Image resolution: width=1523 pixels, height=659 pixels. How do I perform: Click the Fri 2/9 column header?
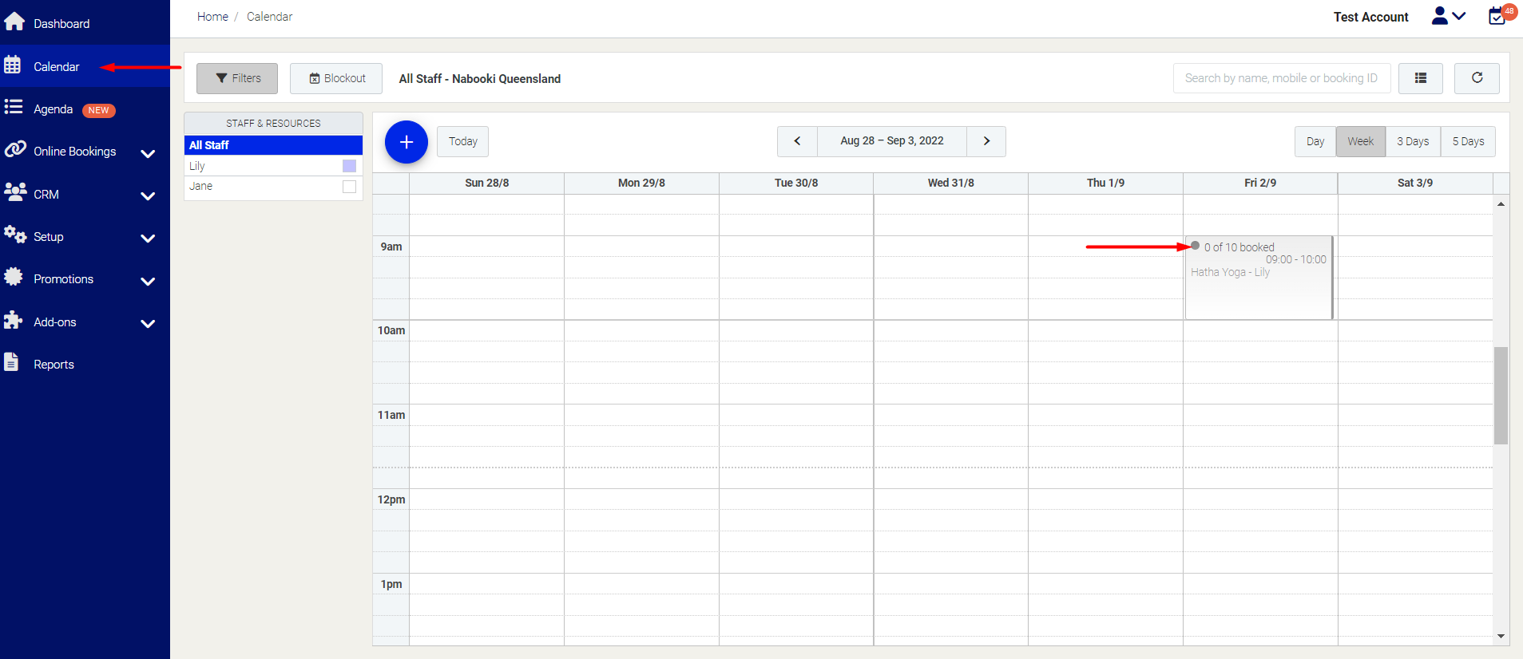point(1260,183)
